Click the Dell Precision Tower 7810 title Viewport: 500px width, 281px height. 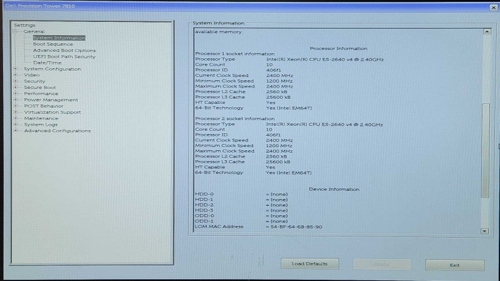tap(40, 6)
